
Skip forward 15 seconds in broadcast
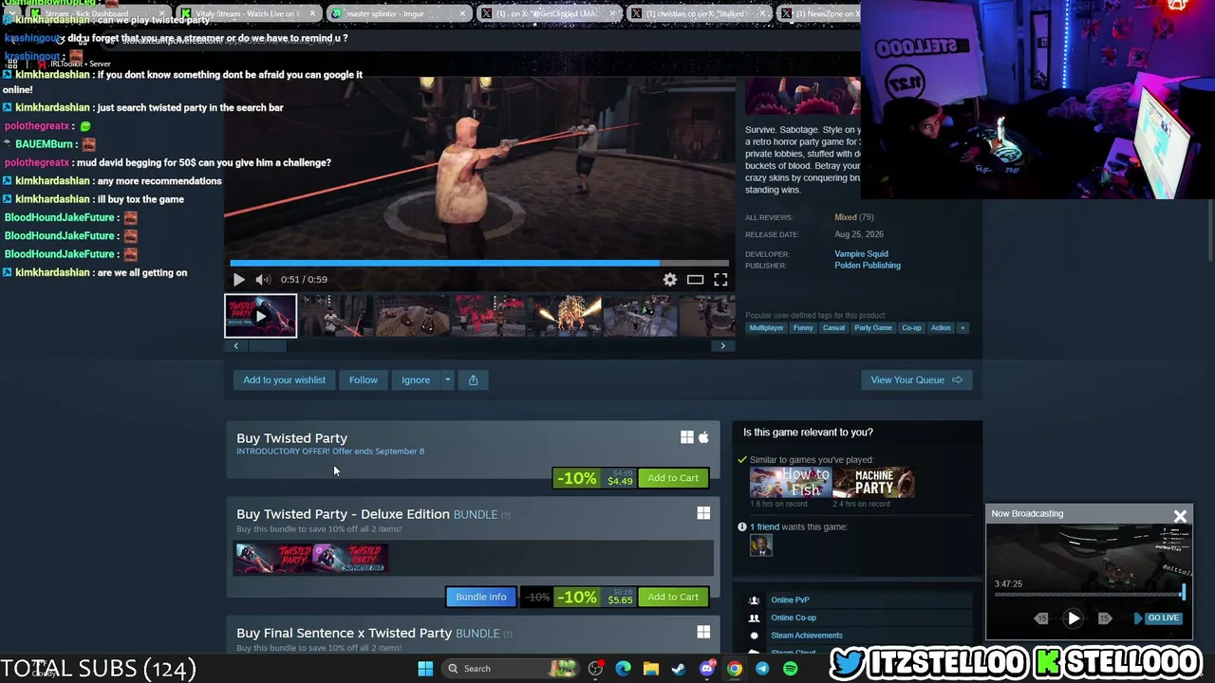click(x=1105, y=618)
